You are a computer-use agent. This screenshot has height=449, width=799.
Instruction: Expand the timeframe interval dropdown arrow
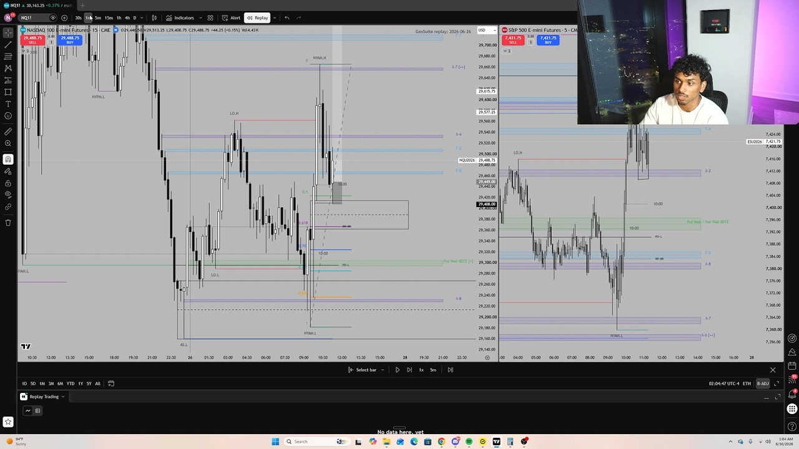pyautogui.click(x=142, y=17)
